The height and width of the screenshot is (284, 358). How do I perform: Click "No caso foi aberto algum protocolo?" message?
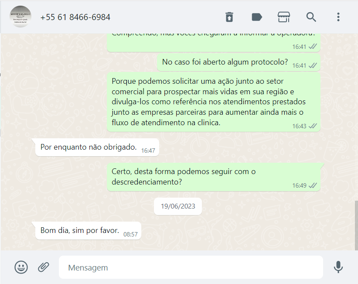coord(239,62)
